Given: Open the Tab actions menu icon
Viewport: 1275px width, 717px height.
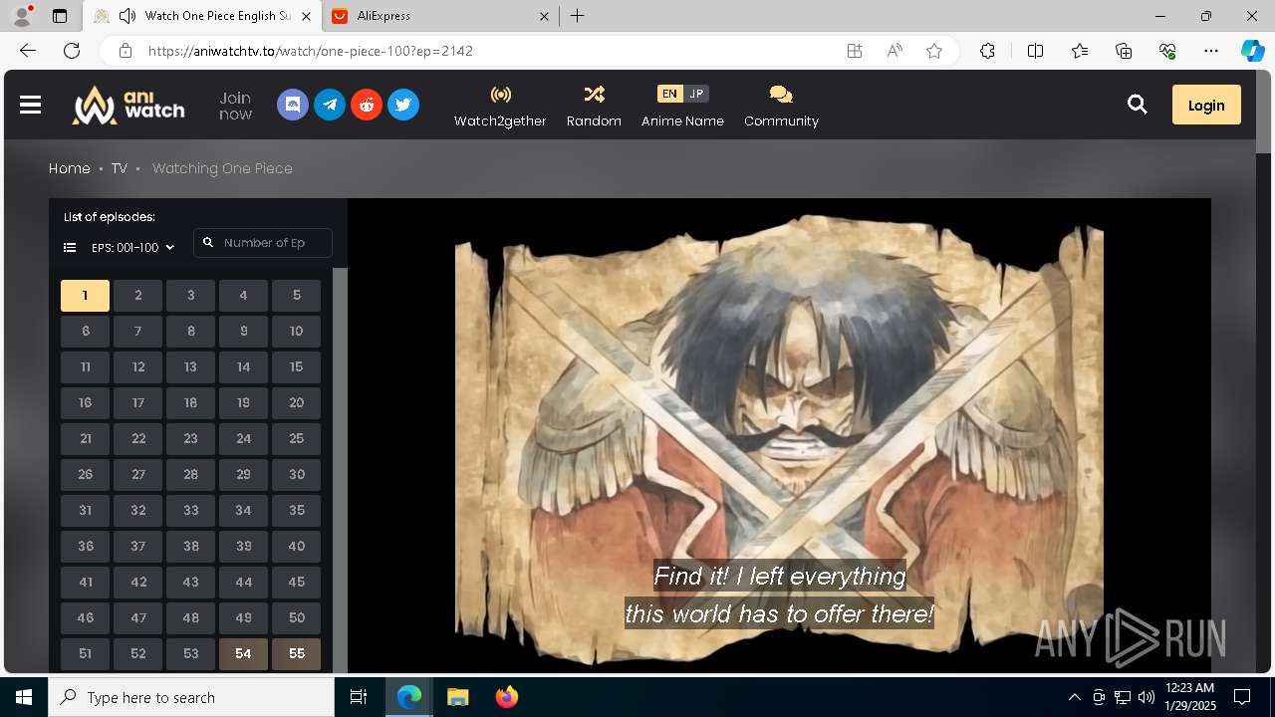Looking at the screenshot, I should point(60,16).
